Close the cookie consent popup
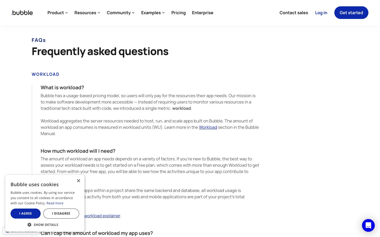 point(78,181)
